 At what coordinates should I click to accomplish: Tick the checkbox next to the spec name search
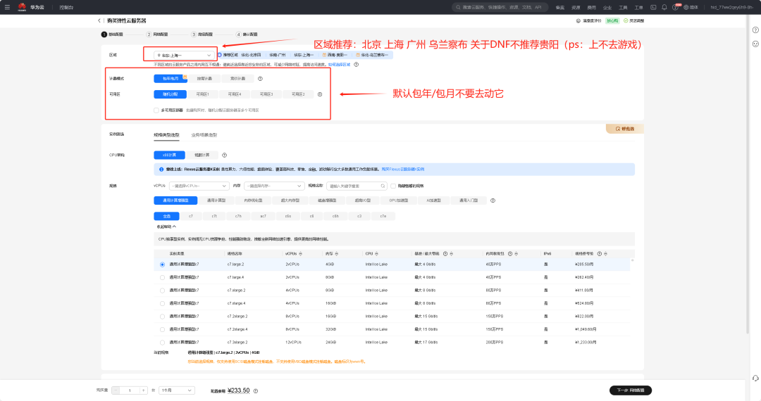point(393,186)
